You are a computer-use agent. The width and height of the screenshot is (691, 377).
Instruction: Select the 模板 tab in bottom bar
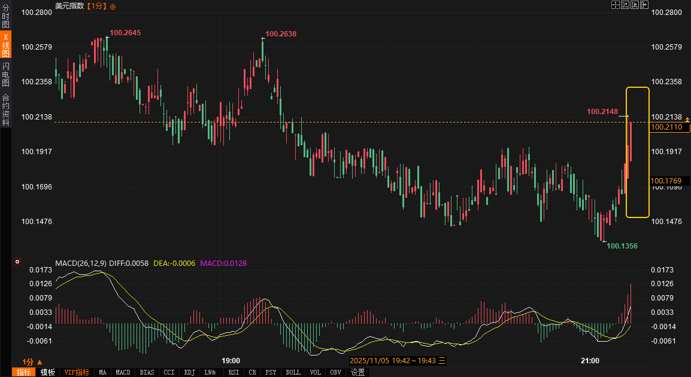point(48,372)
